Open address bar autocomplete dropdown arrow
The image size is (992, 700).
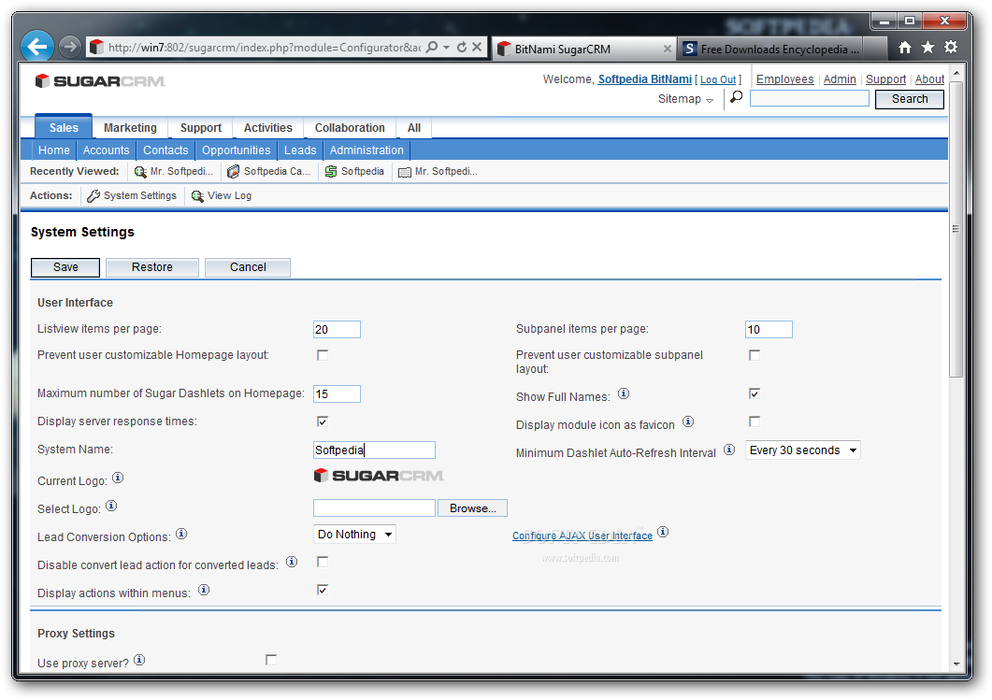click(447, 47)
